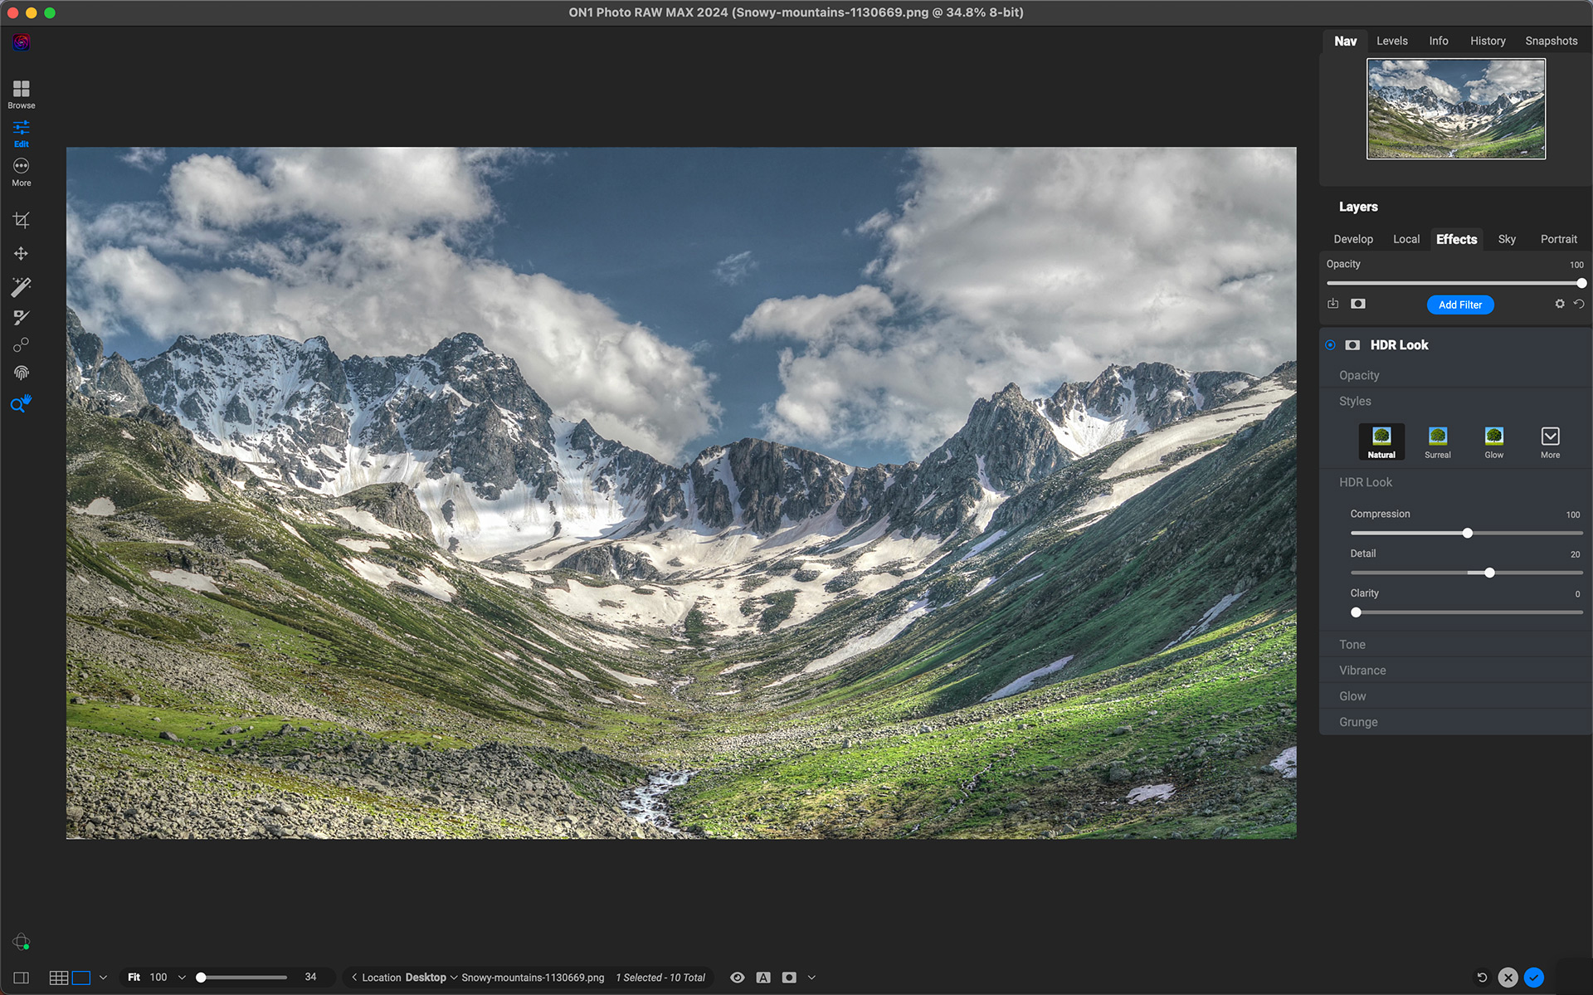
Task: Open the History panel tab
Action: coord(1488,40)
